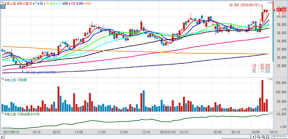The width and height of the screenshot is (288, 139).
Task: Select the 에스엠:5 moving average legend
Action: coord(25,3)
